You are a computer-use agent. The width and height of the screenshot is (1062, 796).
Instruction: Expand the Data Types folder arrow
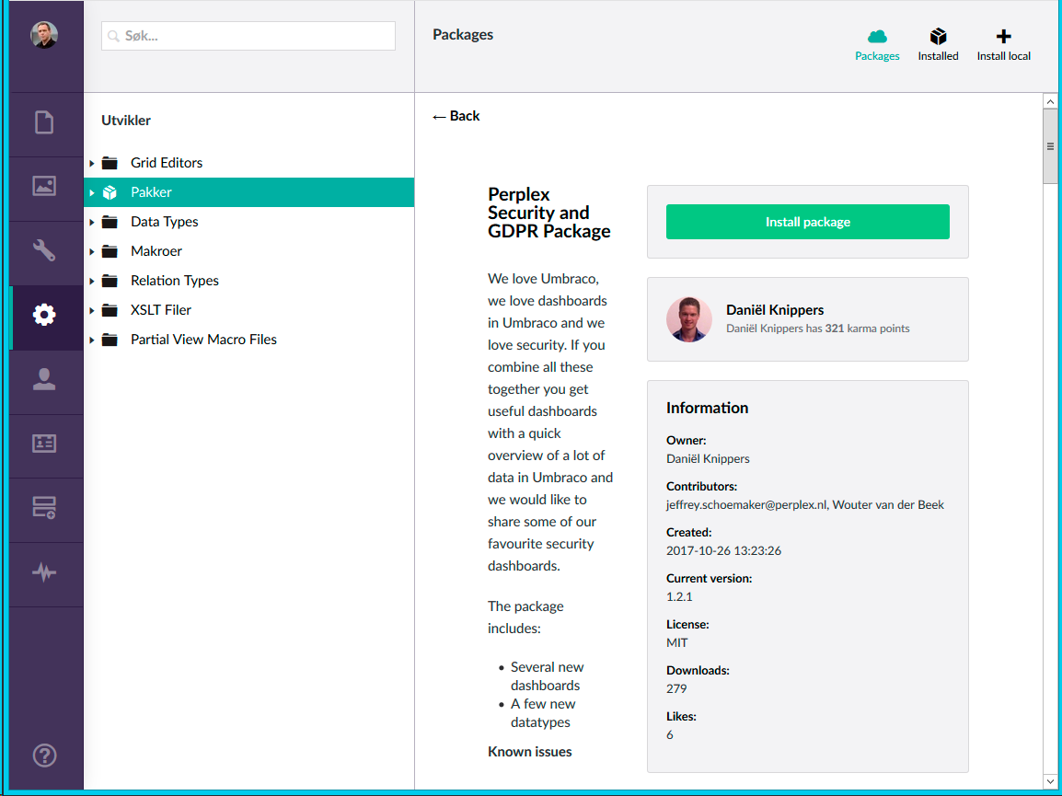click(x=92, y=222)
